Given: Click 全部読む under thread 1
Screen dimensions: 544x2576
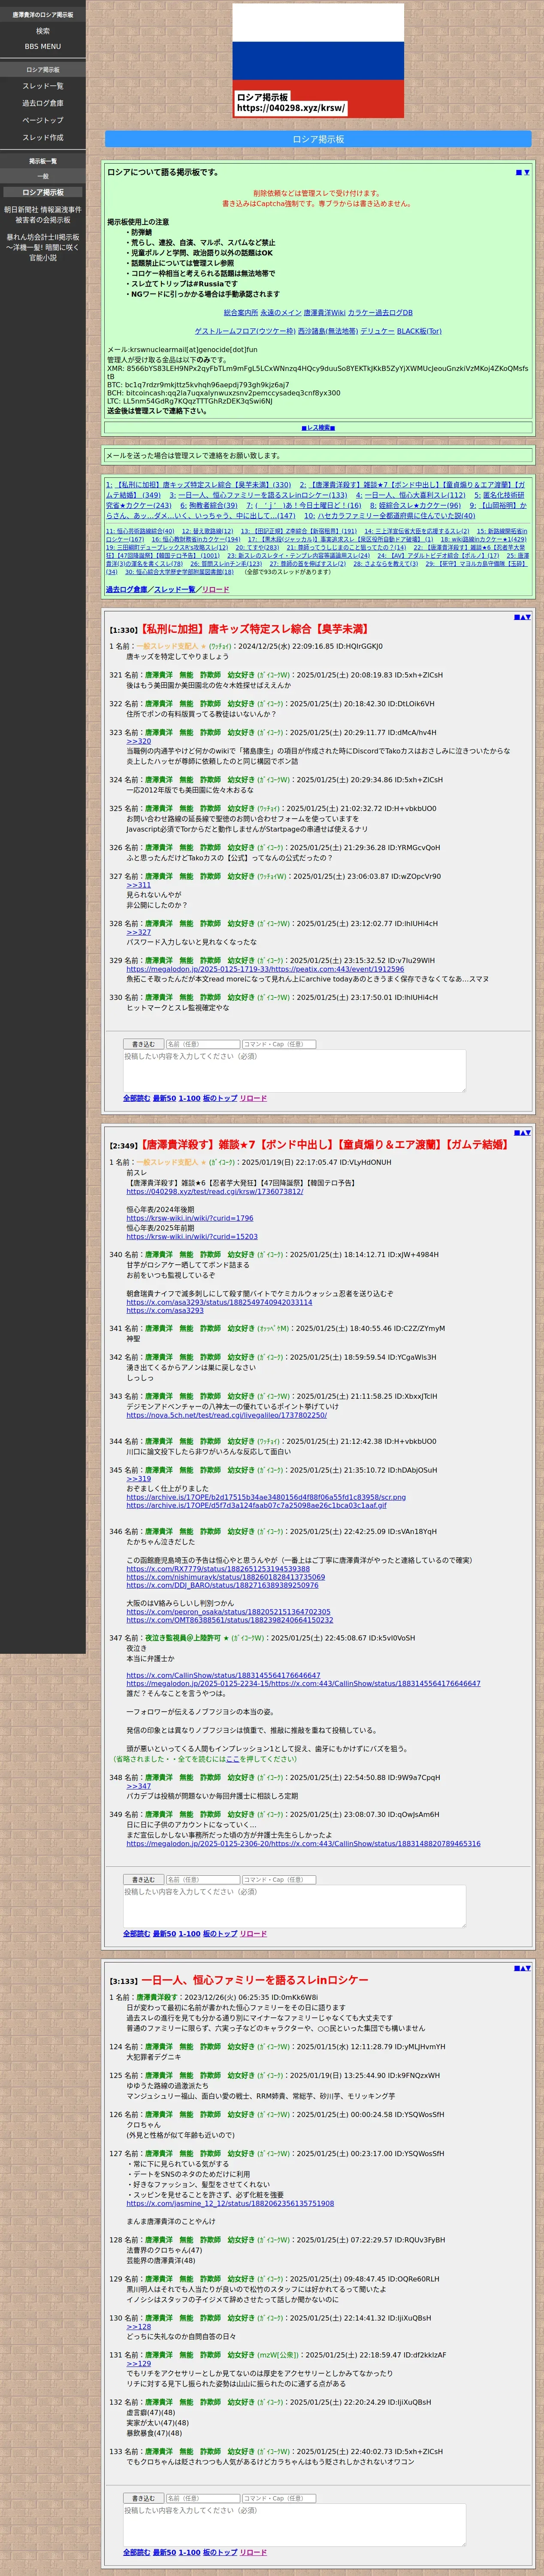Looking at the screenshot, I should [136, 1098].
